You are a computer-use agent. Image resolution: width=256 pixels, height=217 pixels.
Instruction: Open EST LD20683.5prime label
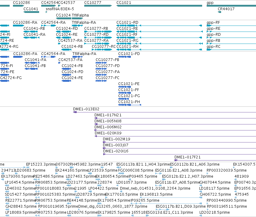[x=30, y=170]
